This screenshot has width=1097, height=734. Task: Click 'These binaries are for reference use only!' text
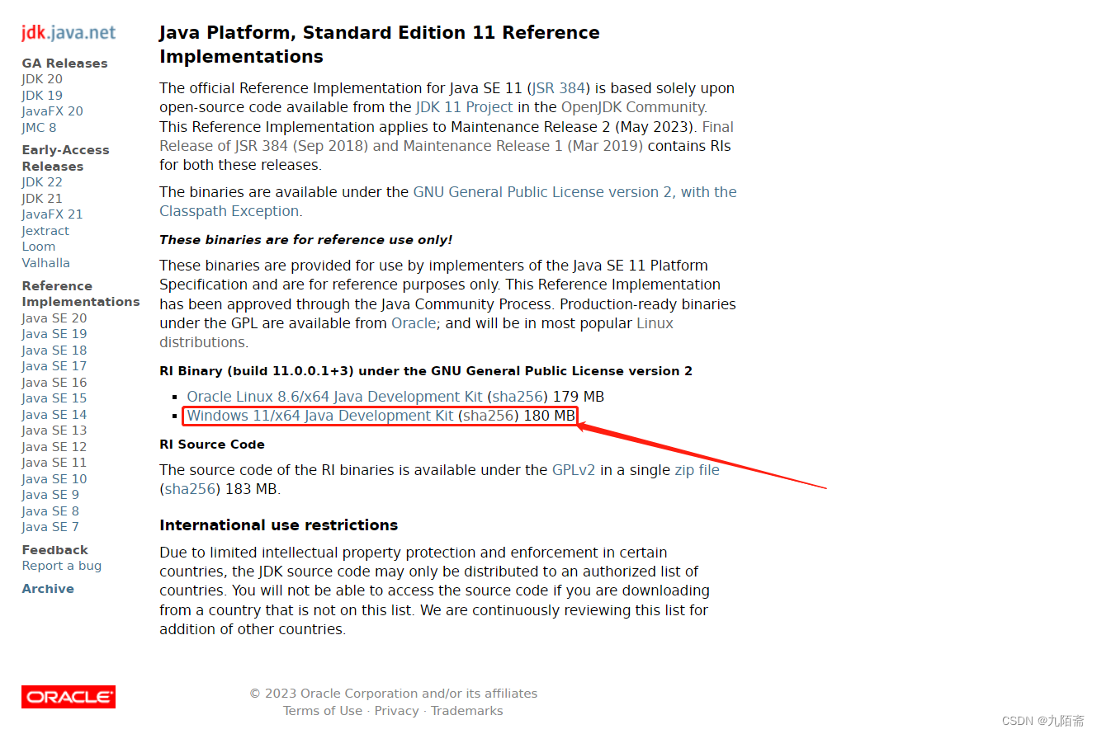pyautogui.click(x=305, y=240)
